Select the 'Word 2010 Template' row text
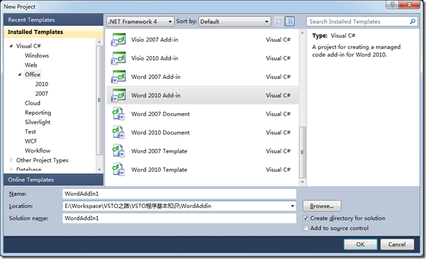The width and height of the screenshot is (426, 259). tap(159, 169)
